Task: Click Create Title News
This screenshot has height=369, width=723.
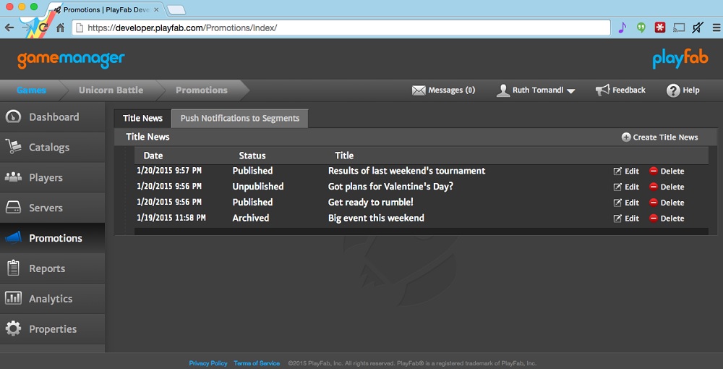Action: tap(660, 137)
